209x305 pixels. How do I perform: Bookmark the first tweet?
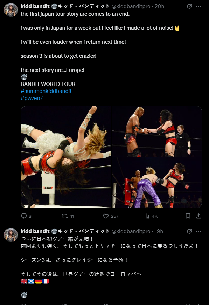click(x=188, y=216)
